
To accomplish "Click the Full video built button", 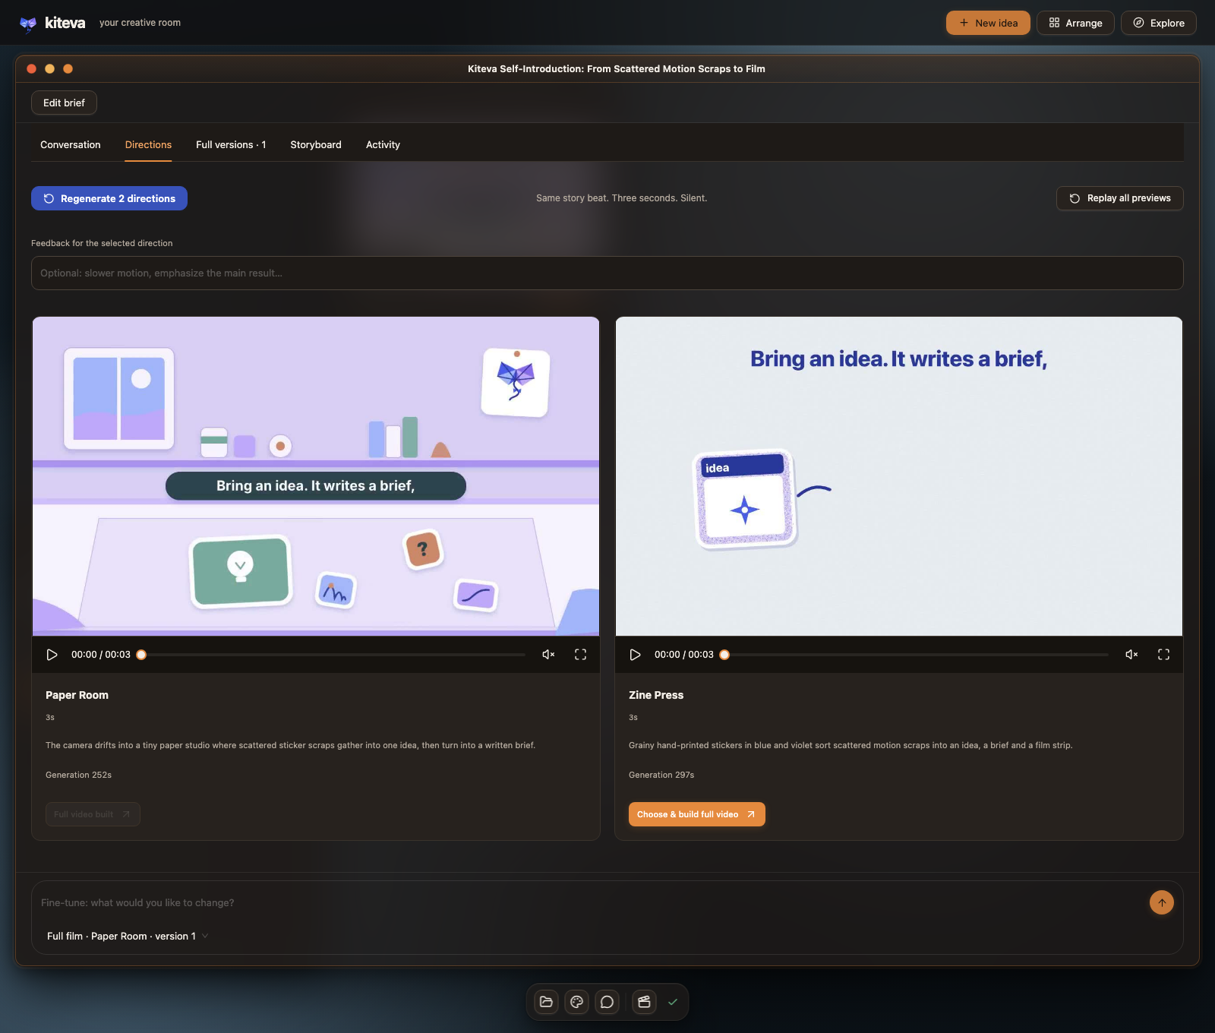I will pos(93,814).
